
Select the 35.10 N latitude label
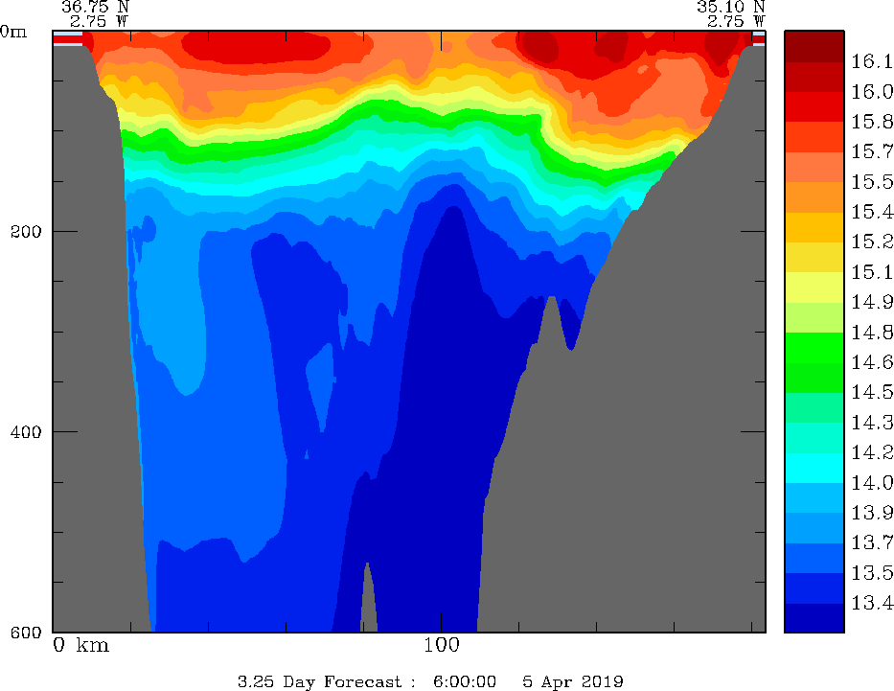coord(731,7)
